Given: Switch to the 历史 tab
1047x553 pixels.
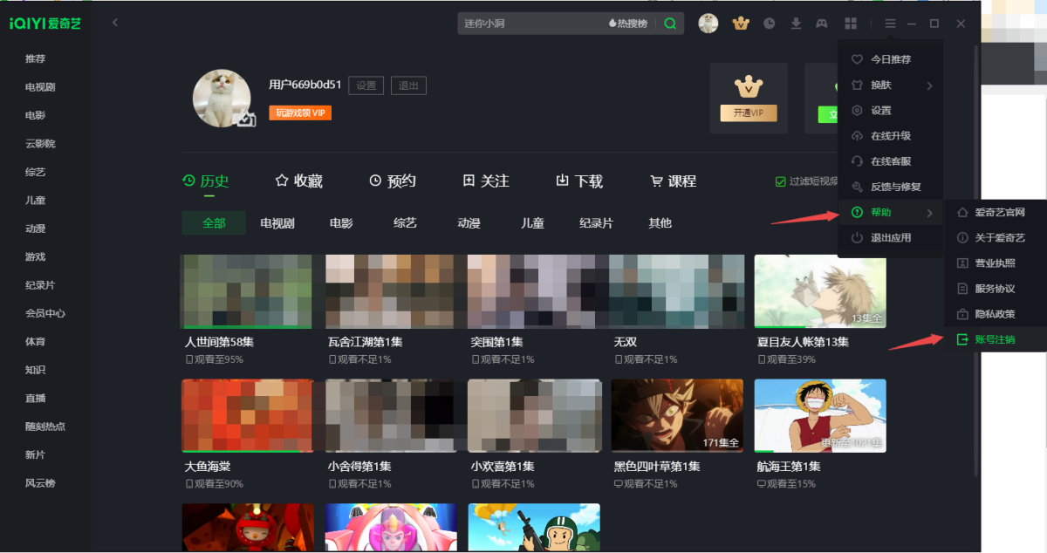Looking at the screenshot, I should [206, 181].
